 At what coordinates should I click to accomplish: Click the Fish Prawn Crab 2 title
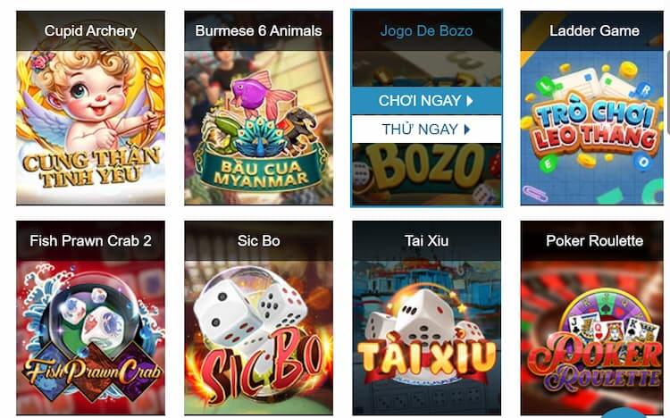(x=90, y=240)
